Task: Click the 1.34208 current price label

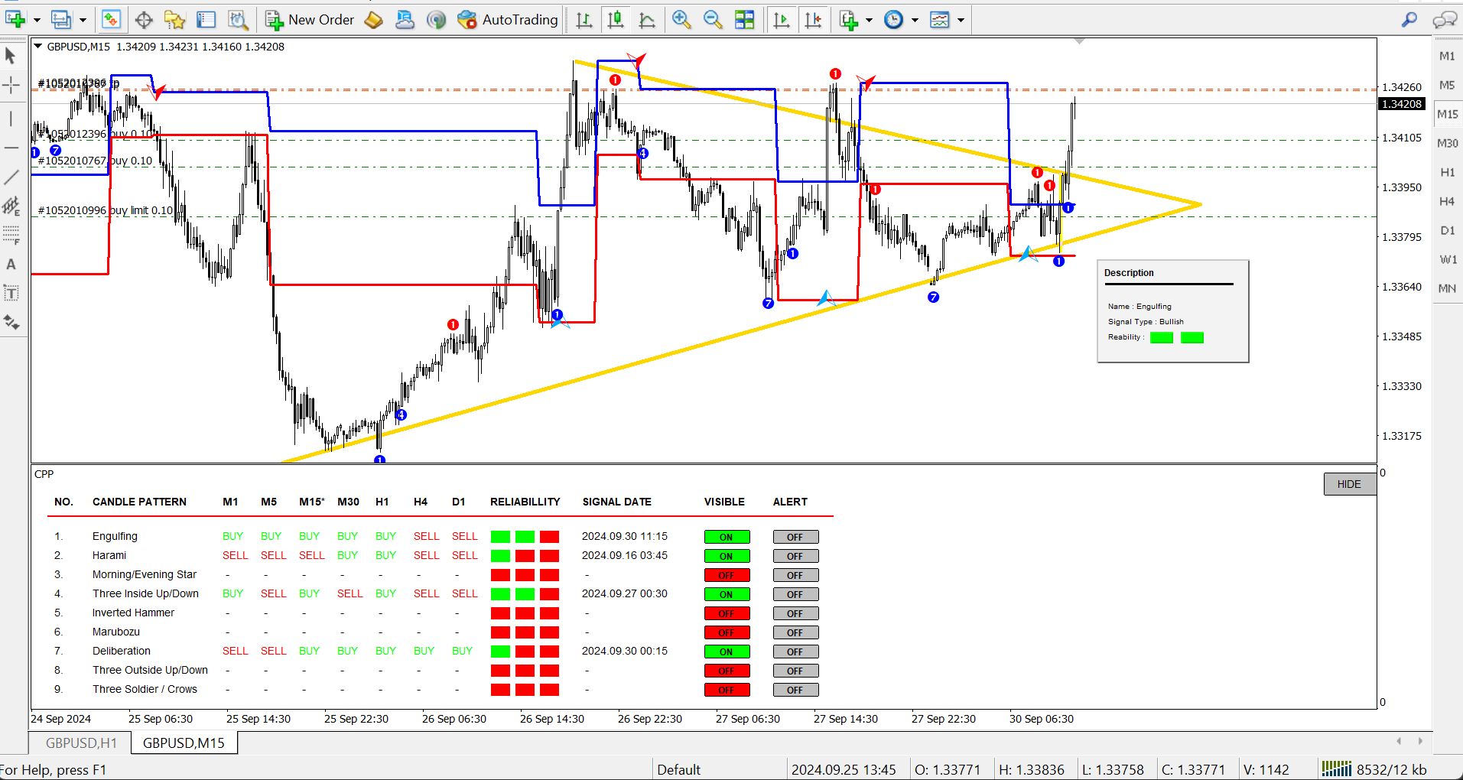Action: tap(1402, 104)
